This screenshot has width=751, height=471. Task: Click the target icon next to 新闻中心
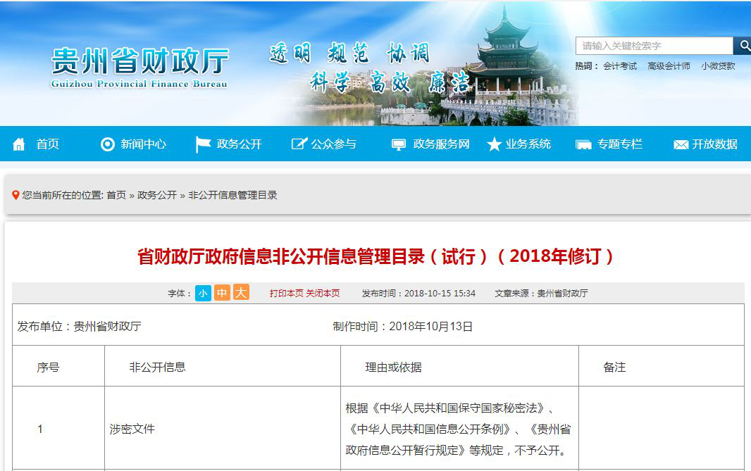click(x=107, y=144)
